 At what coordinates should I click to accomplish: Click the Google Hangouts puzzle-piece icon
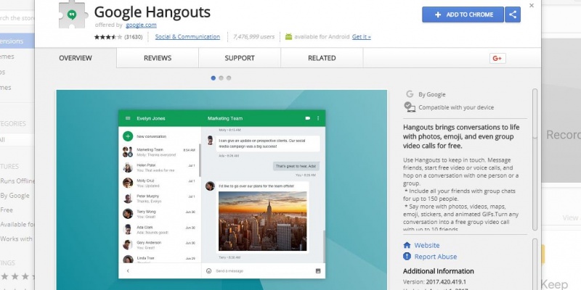pos(73,14)
